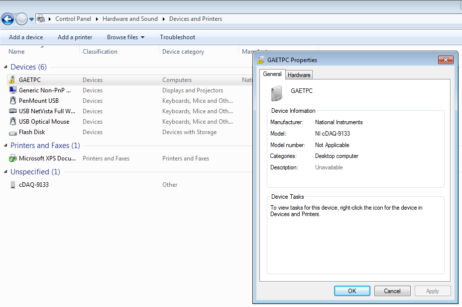
Task: Click the USB Optical Mouse icon
Action: [13, 122]
